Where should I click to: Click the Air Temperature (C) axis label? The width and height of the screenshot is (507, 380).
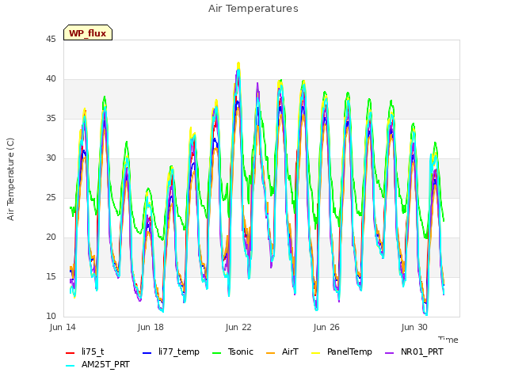(x=10, y=180)
